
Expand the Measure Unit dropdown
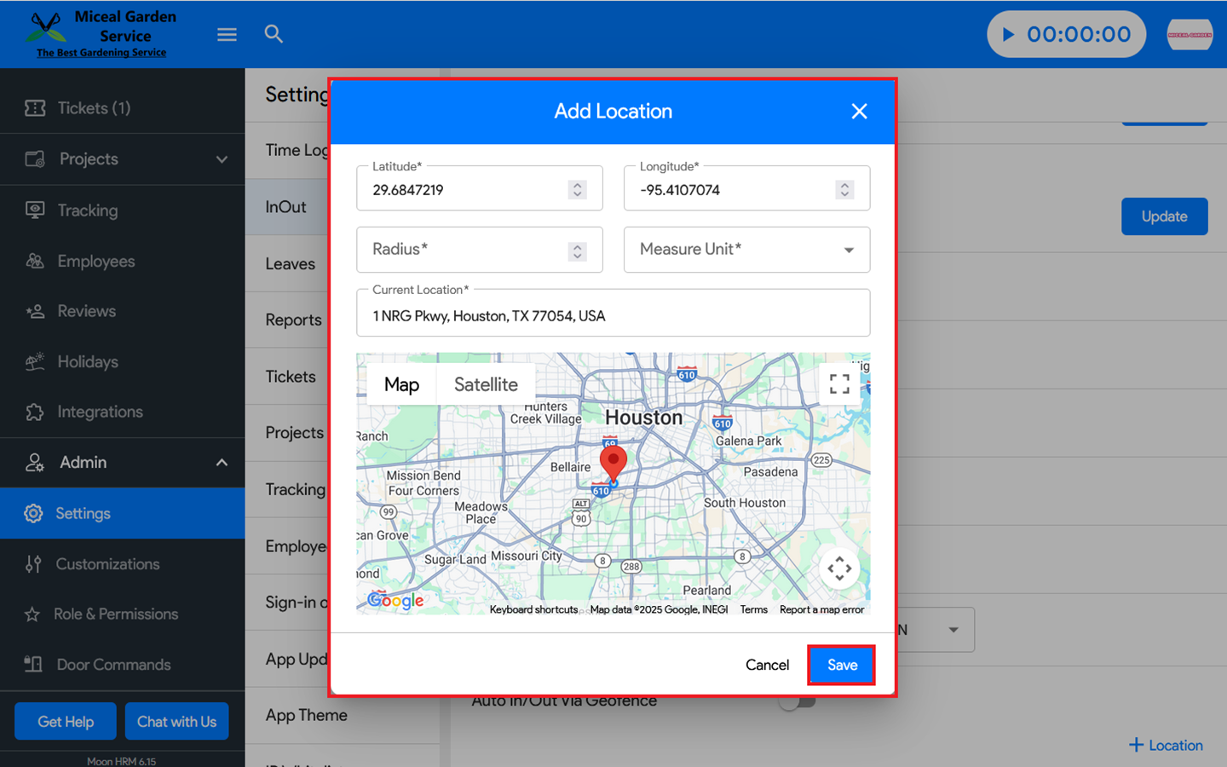[x=746, y=250]
